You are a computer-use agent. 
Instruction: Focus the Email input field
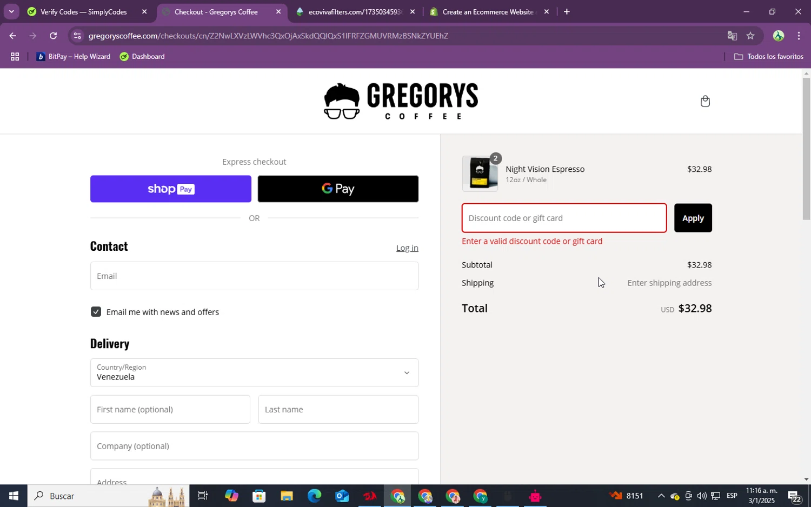coord(254,276)
